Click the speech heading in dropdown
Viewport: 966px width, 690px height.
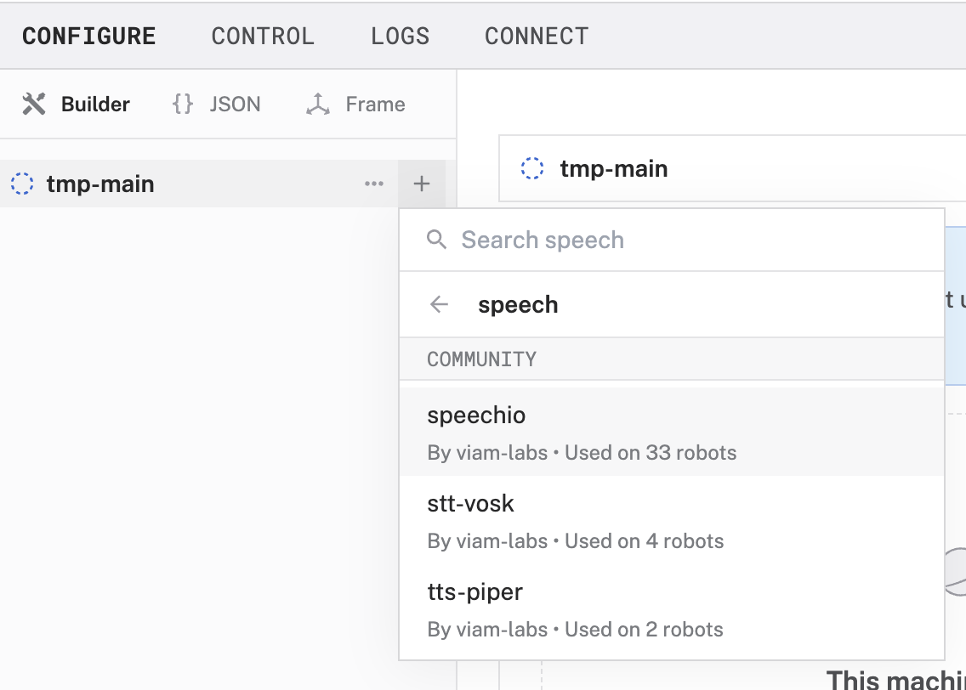point(518,305)
